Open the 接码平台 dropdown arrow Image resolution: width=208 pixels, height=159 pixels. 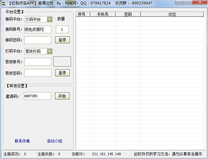click(50, 19)
